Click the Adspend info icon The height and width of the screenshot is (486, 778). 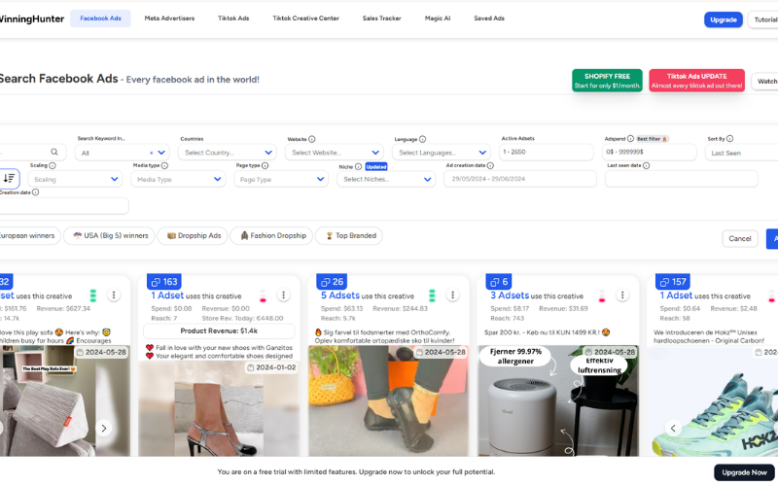[x=630, y=139]
